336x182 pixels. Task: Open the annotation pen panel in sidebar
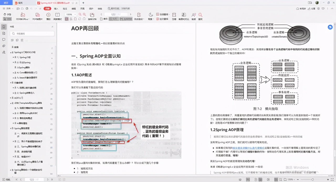click(4, 52)
